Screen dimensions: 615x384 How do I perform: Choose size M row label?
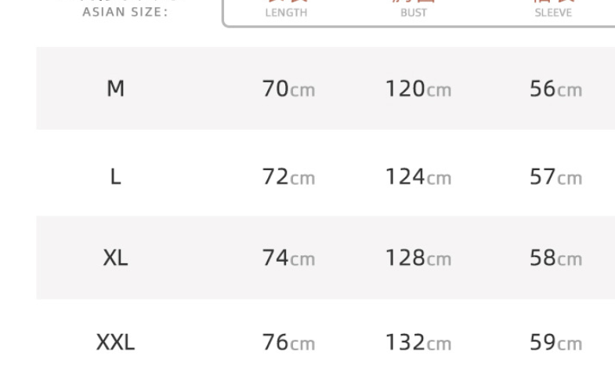point(115,89)
